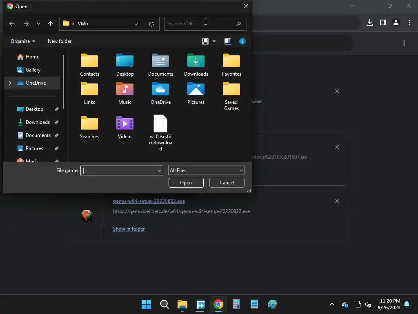Screen dimensions: 418x314
Task: Toggle the preview pane button
Action: coord(228,41)
